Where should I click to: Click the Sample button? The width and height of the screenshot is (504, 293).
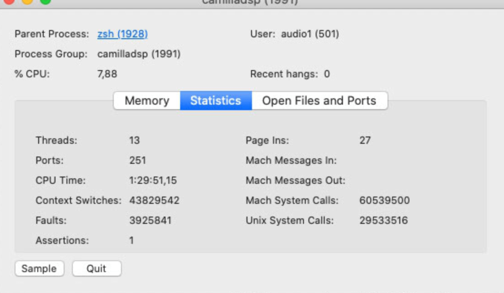39,268
